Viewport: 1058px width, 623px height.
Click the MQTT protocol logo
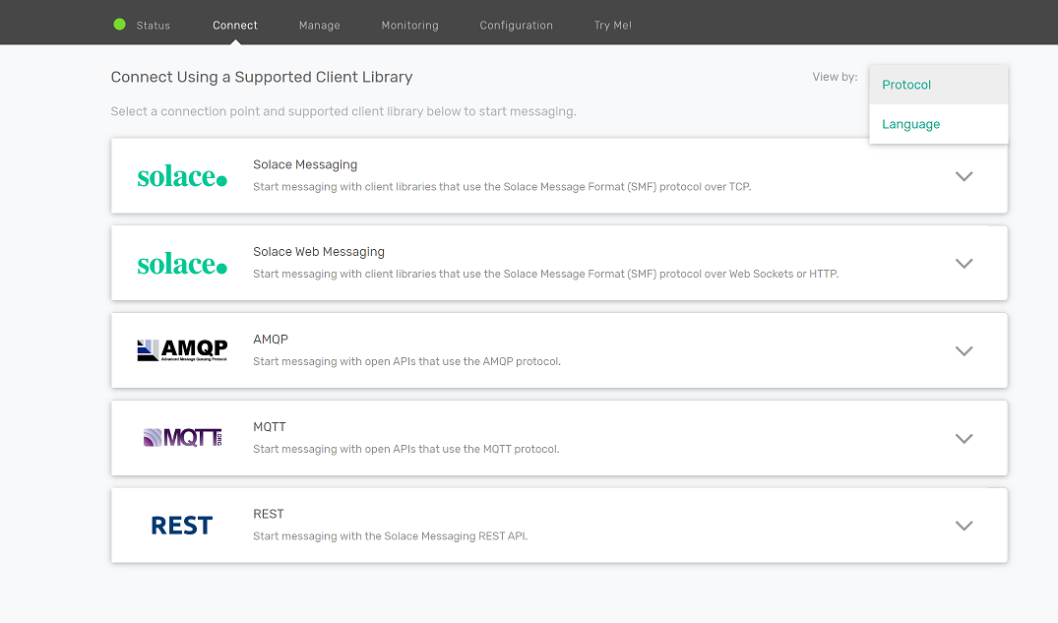click(x=182, y=438)
